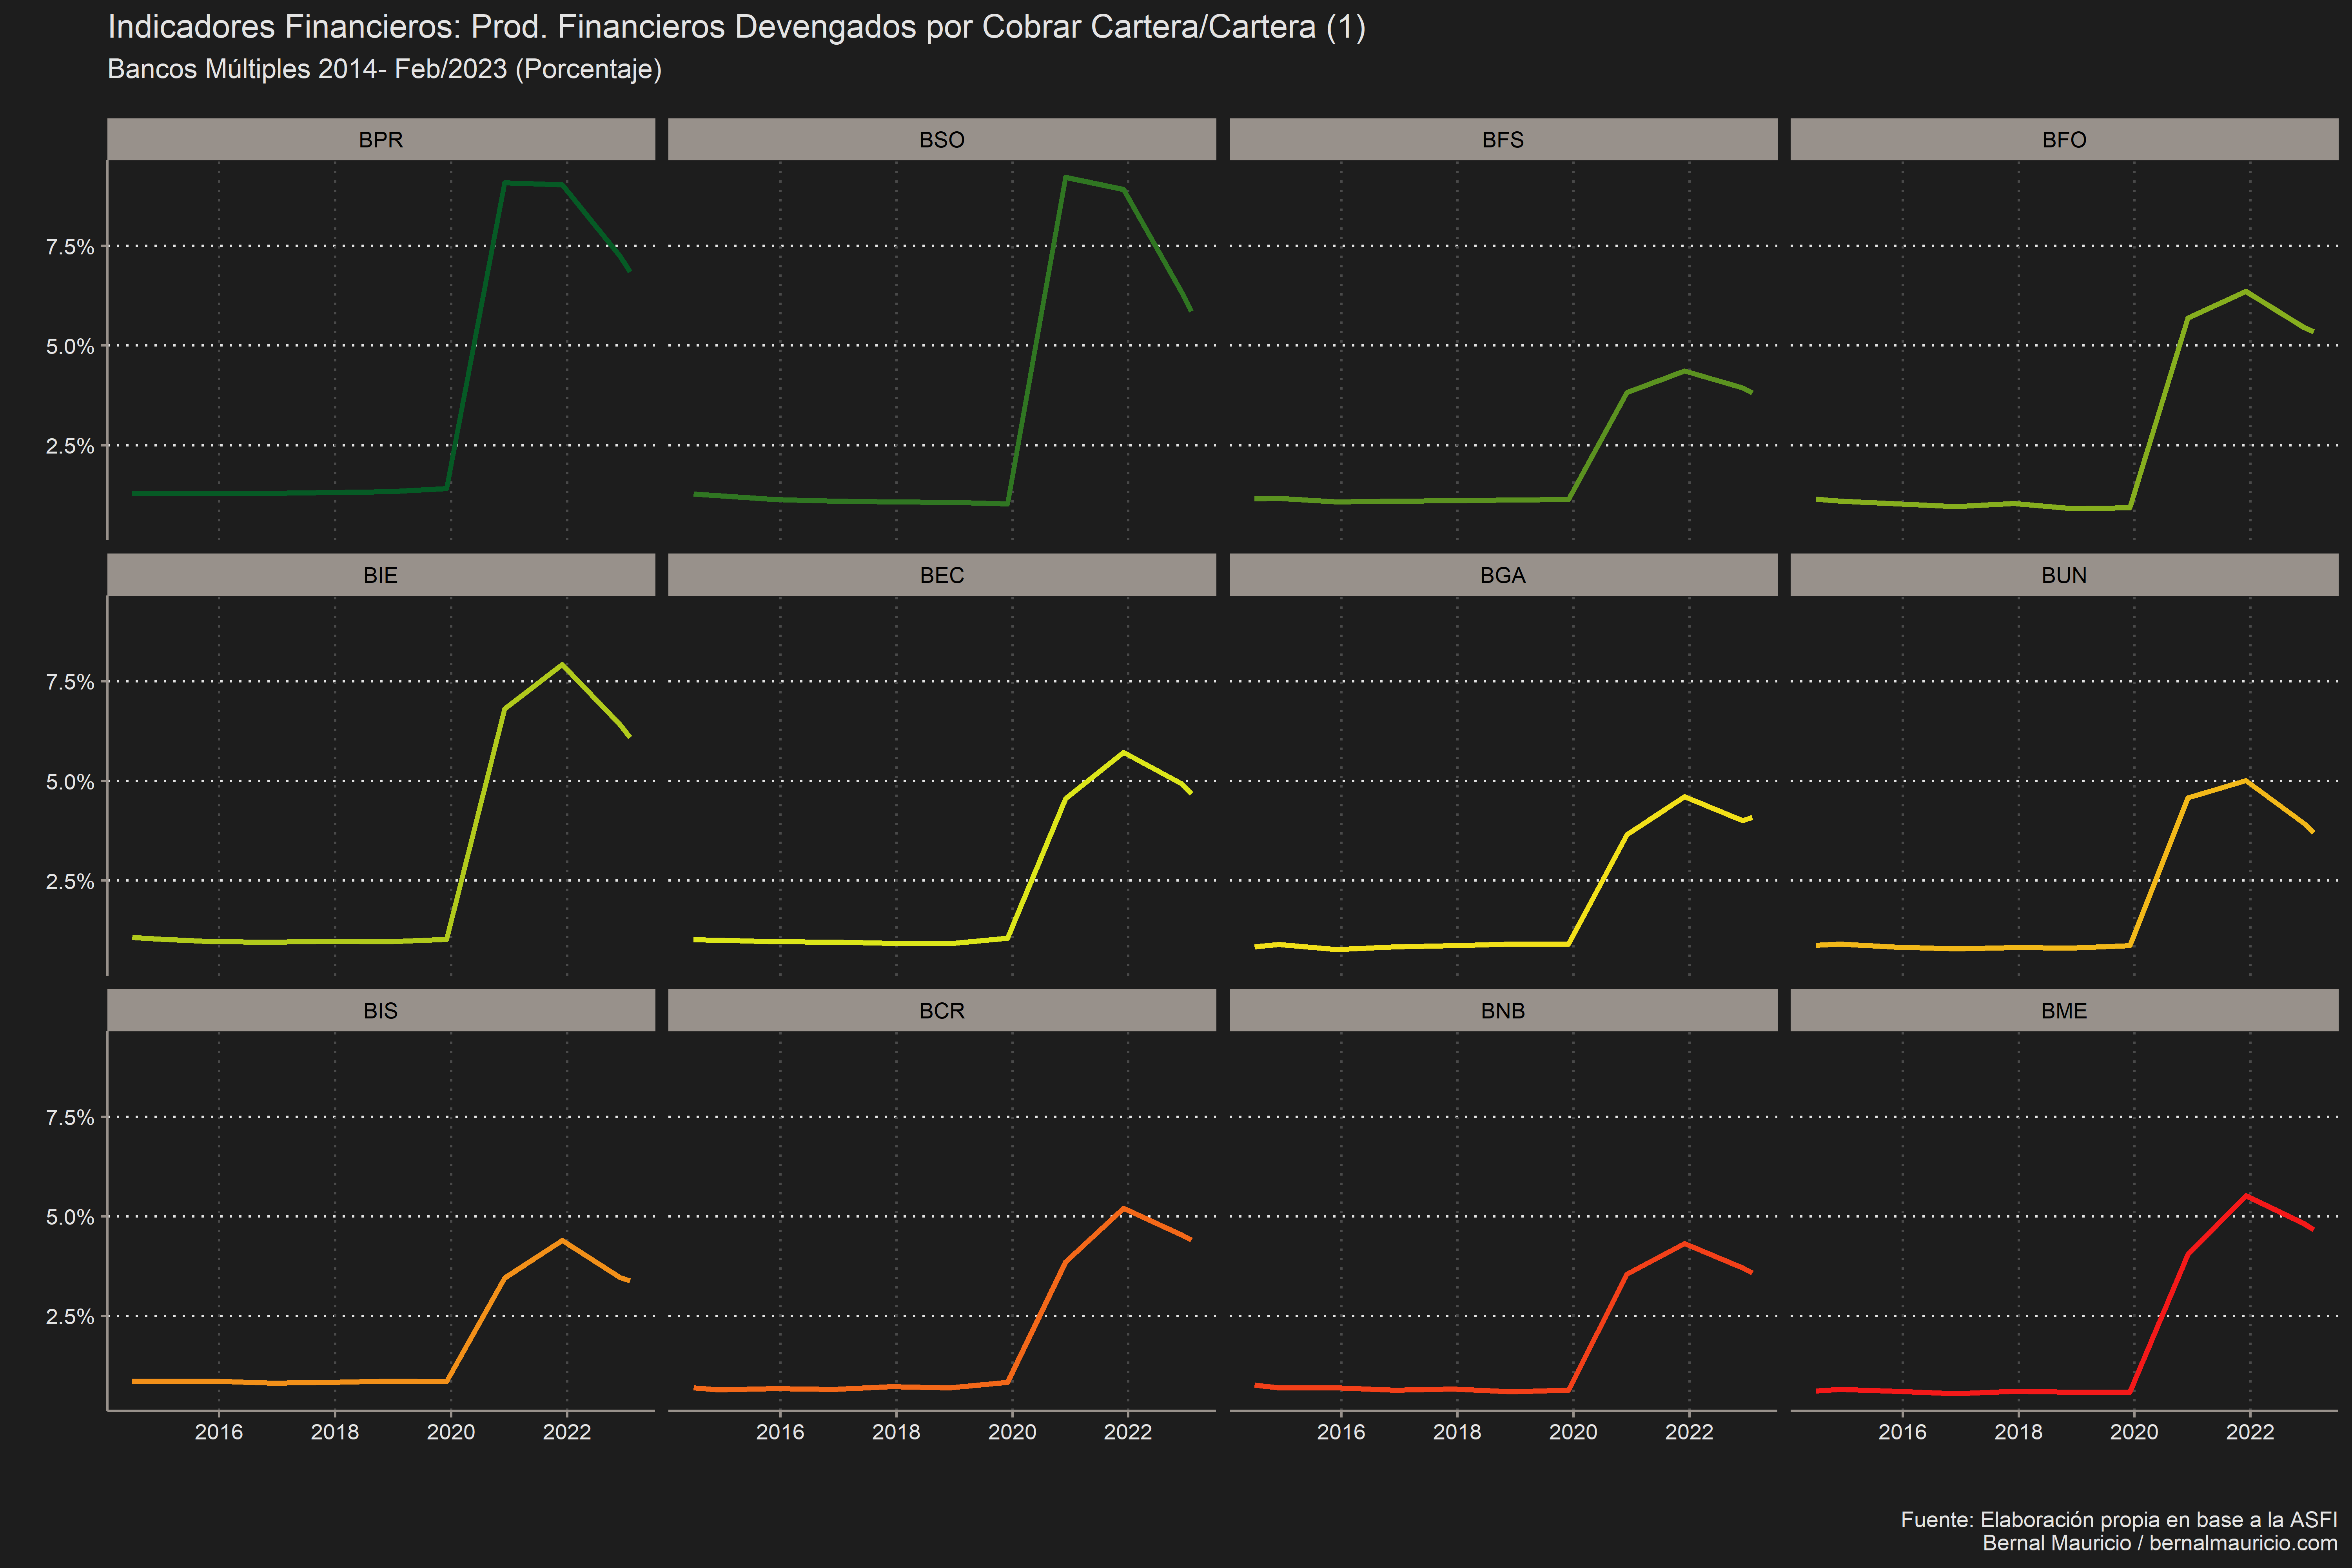Viewport: 2352px width, 1568px height.
Task: Click the credit 'Bernal Mauricio / bernalmauricio.com'
Action: click(2160, 1543)
